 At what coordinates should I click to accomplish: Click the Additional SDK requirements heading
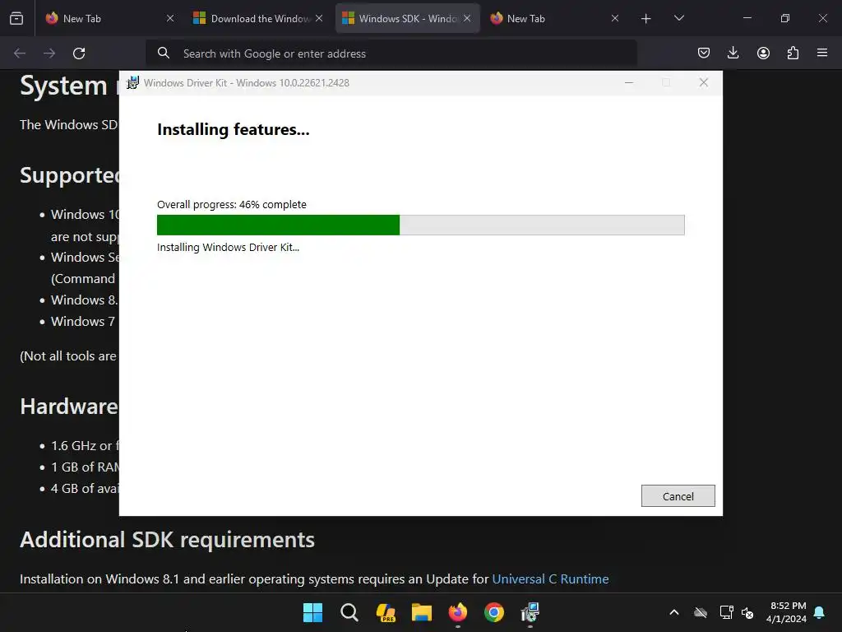(x=167, y=540)
